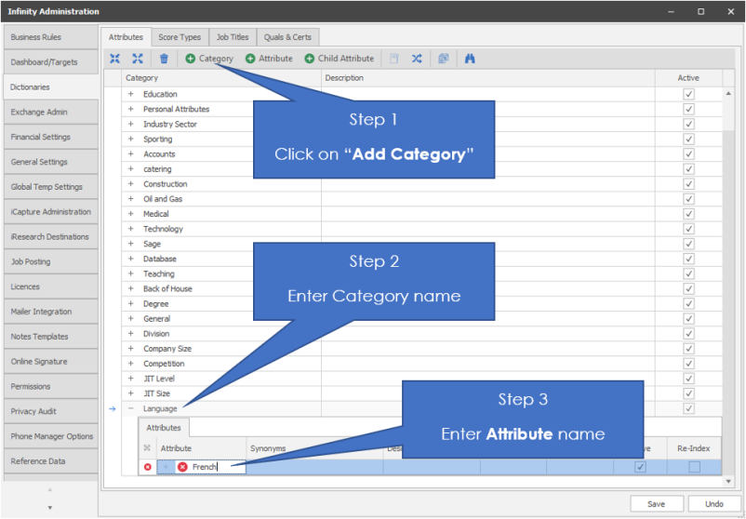Click the shuffle arrows toolbar icon
Image resolution: width=746 pixels, height=519 pixels.
417,59
